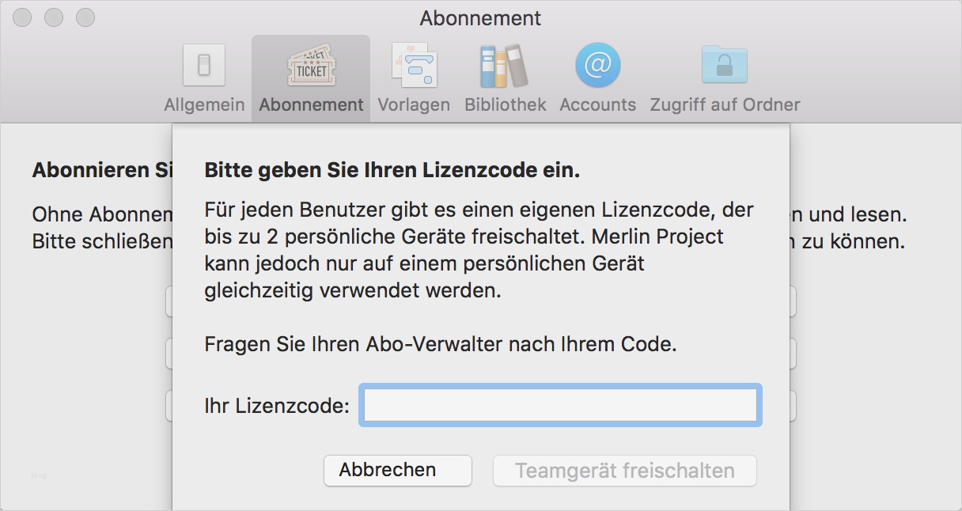
Task: Click the Allgemein switch icon
Action: 204,65
